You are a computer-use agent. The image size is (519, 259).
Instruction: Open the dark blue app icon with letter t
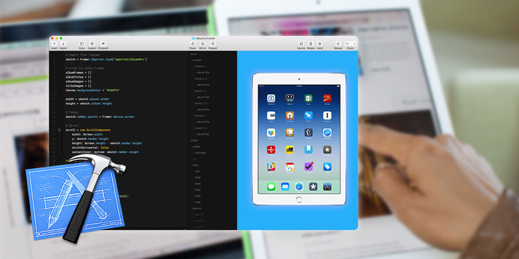(308, 133)
